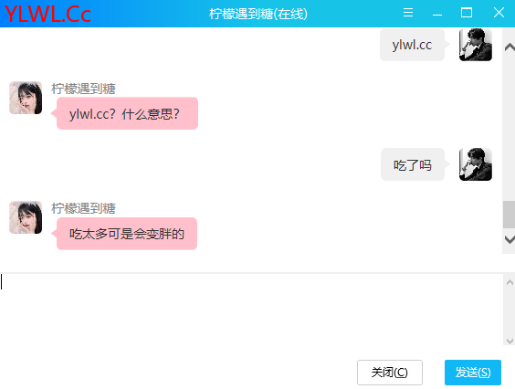The width and height of the screenshot is (515, 389).
Task: Minimize the chat window
Action: tap(437, 14)
